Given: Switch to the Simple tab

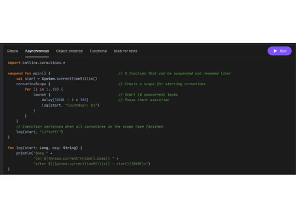Looking at the screenshot, I should pos(12,51).
